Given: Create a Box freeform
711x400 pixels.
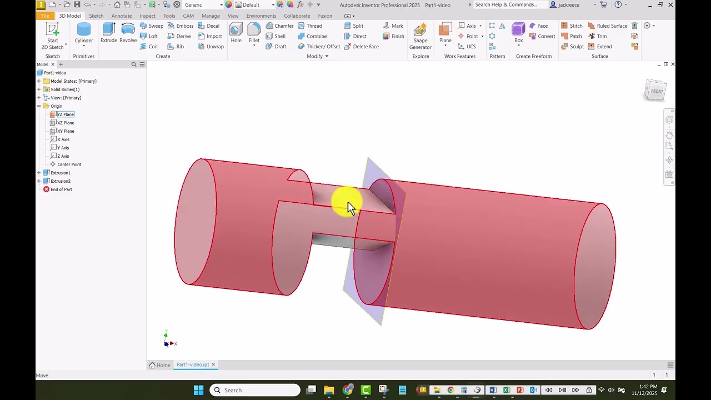Looking at the screenshot, I should tap(518, 33).
